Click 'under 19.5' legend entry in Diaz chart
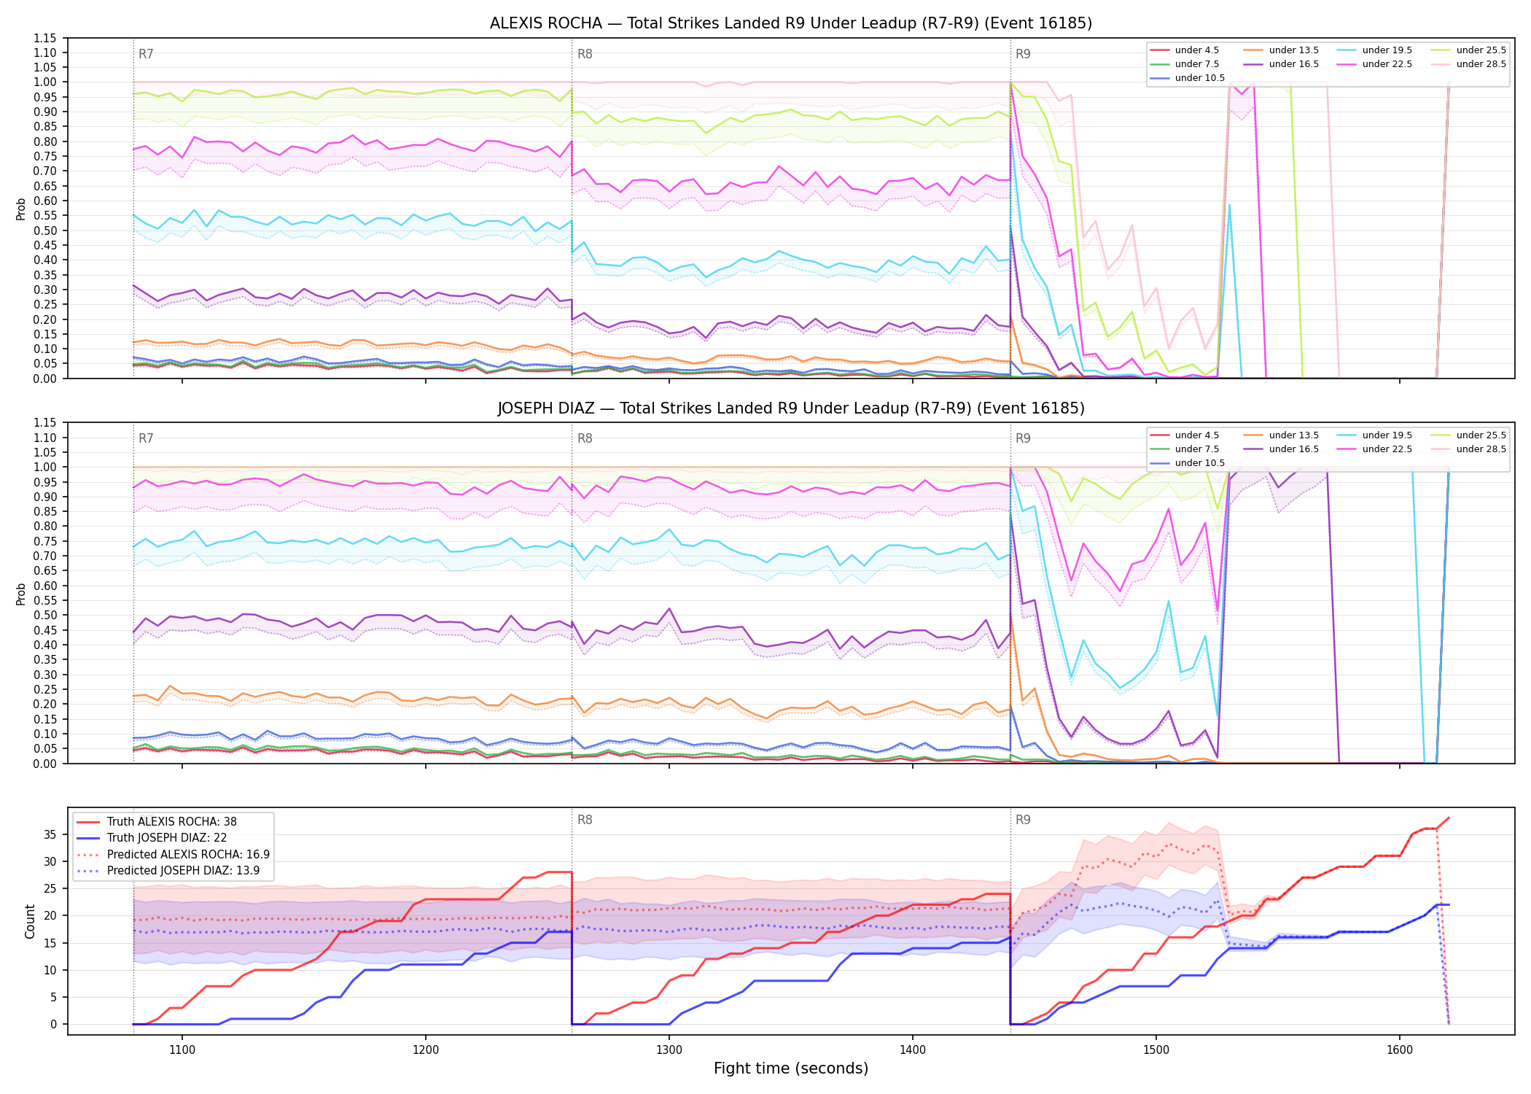 [1375, 435]
